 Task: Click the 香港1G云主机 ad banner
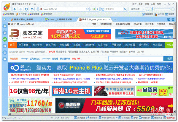[72, 91]
